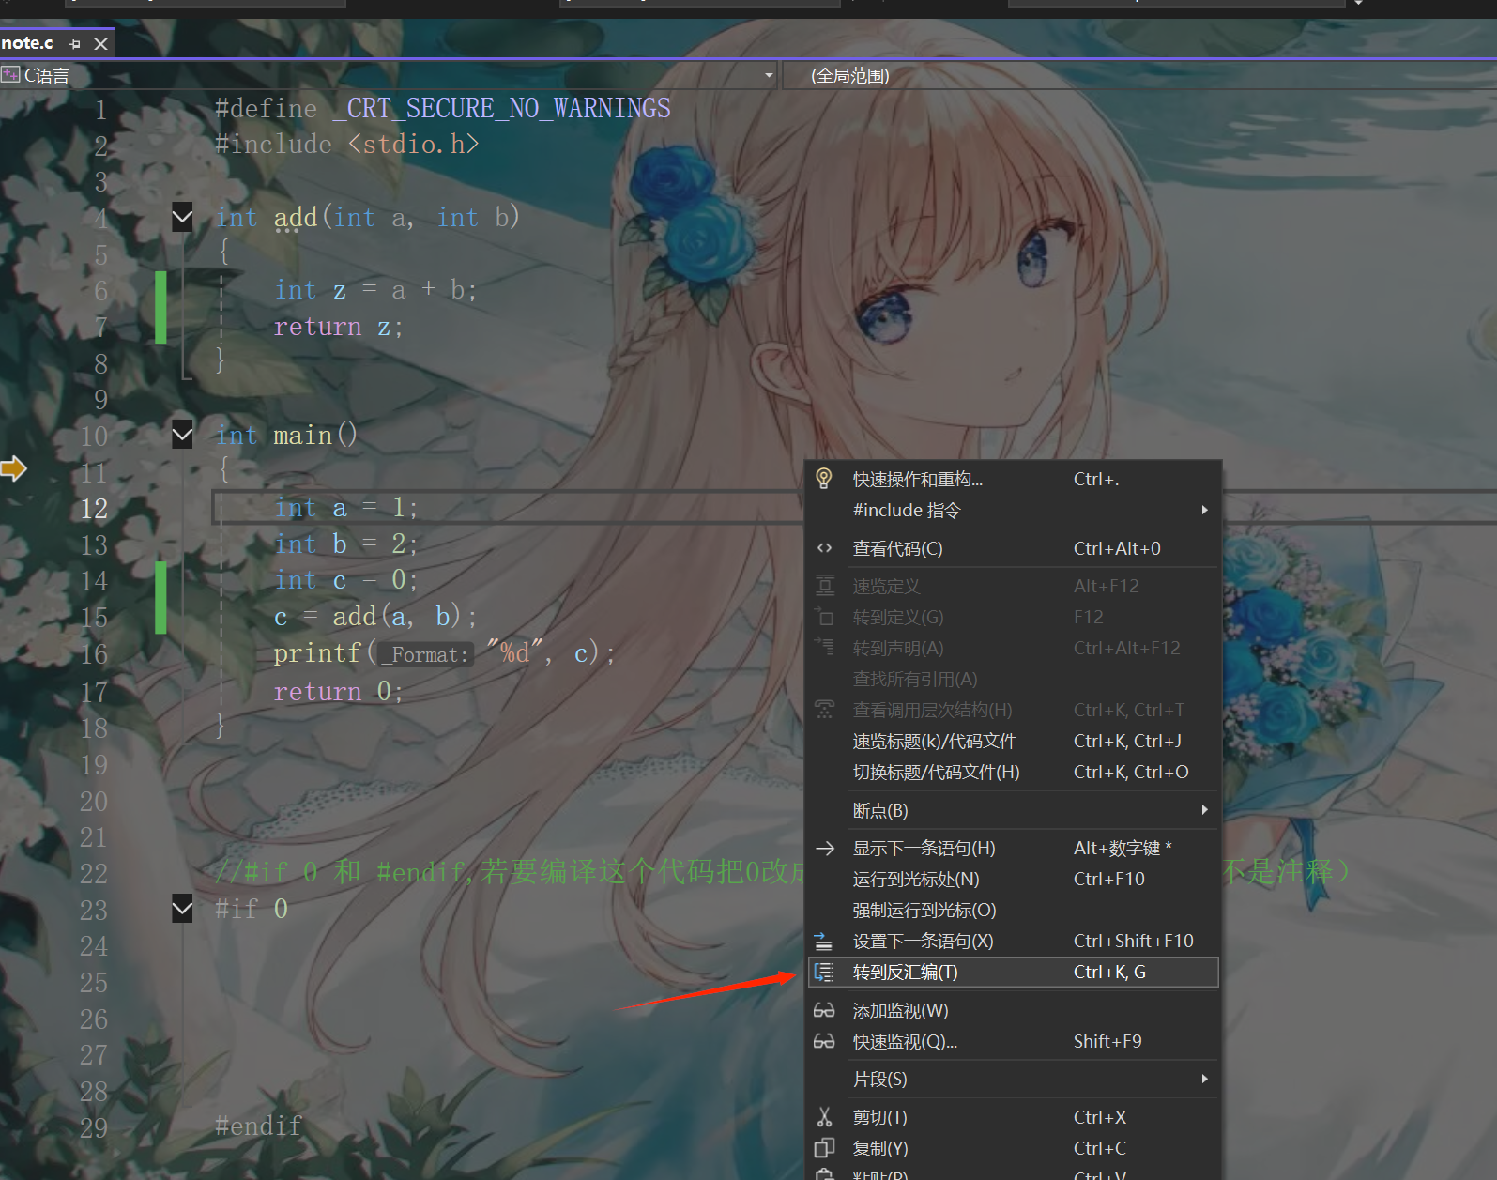Click the View Code angle-brackets icon
The height and width of the screenshot is (1180, 1497).
point(824,548)
